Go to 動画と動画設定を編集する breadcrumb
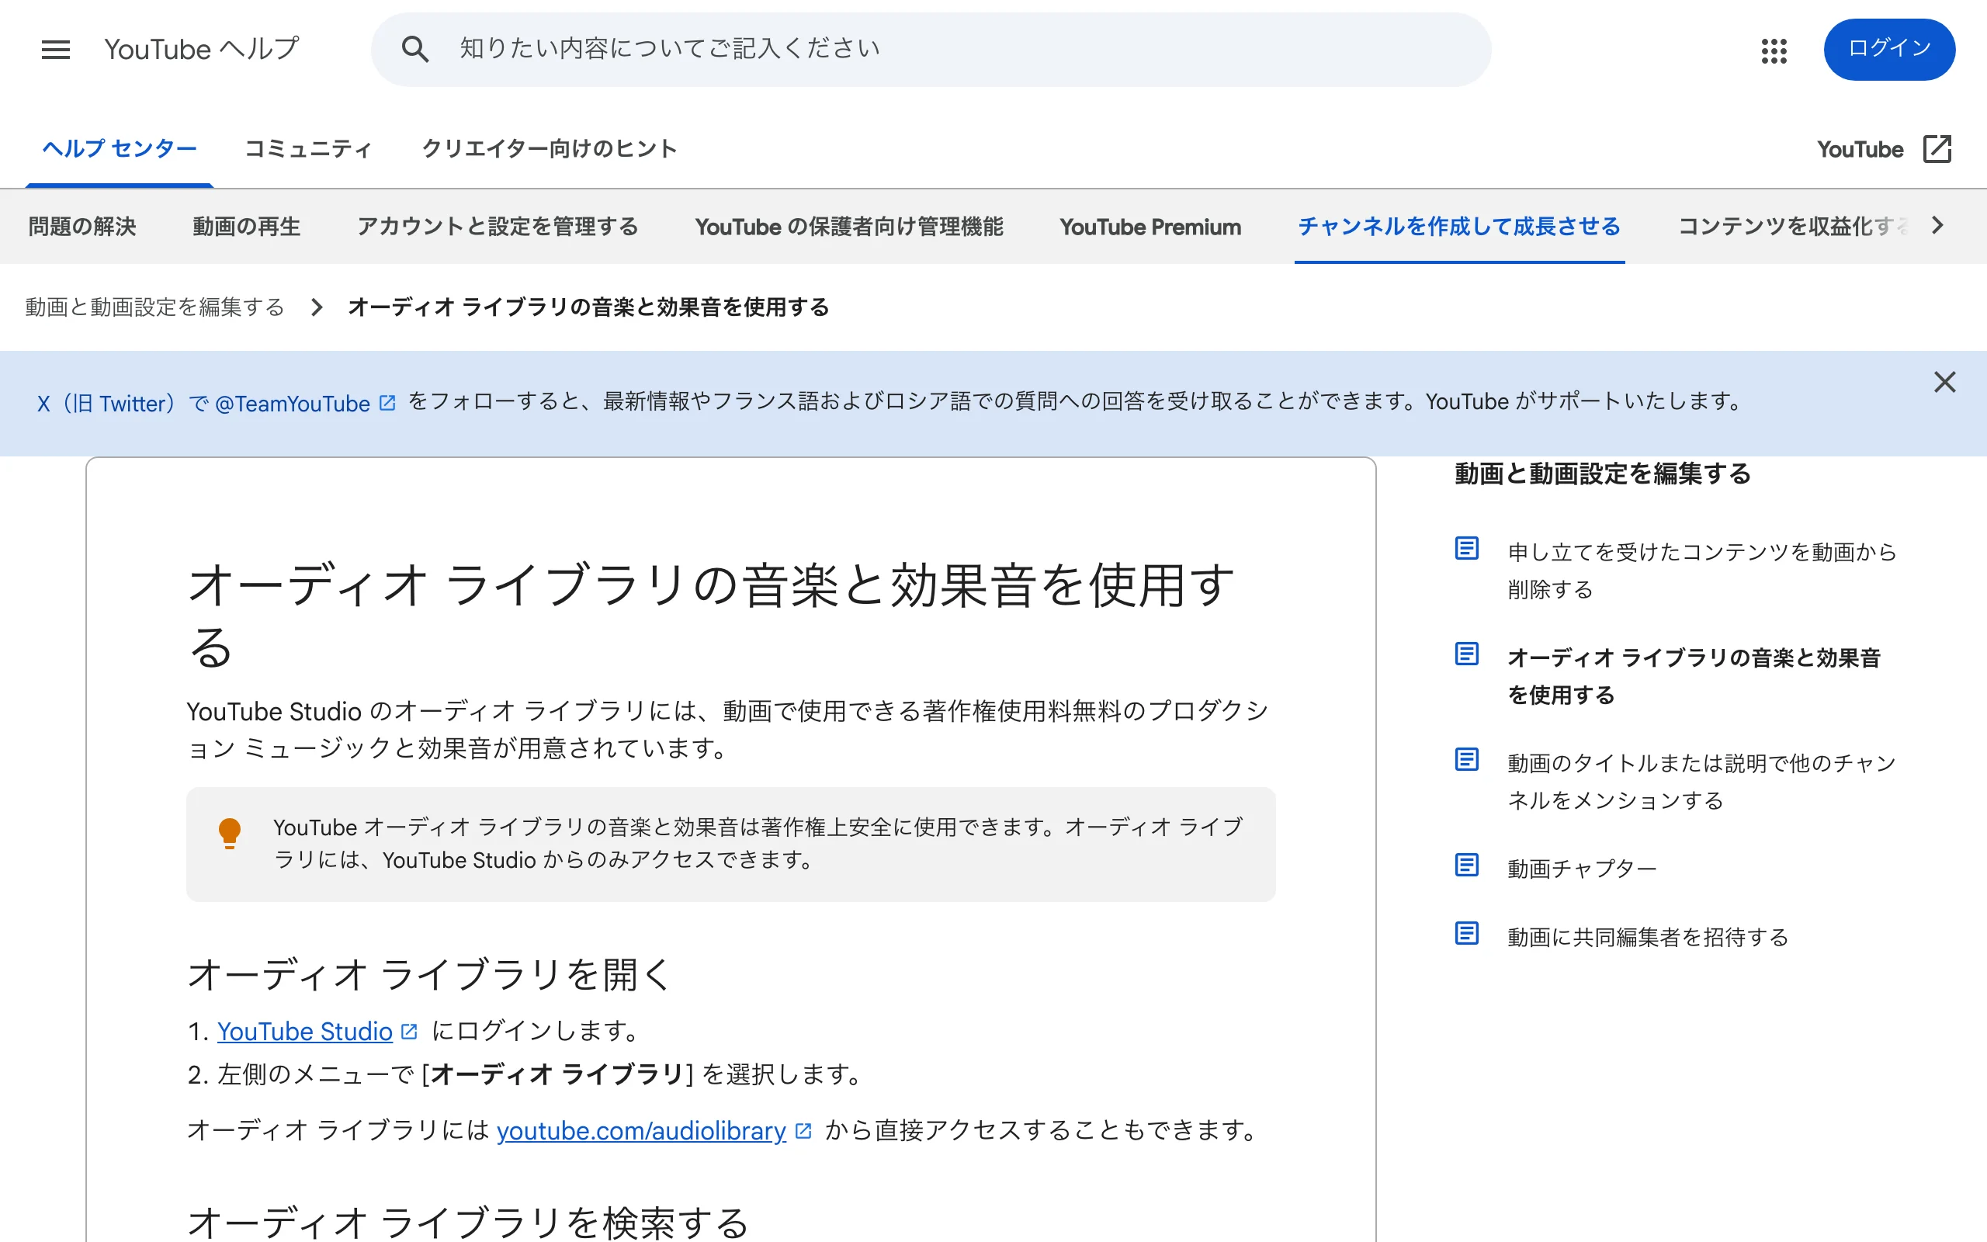1987x1242 pixels. (155, 307)
